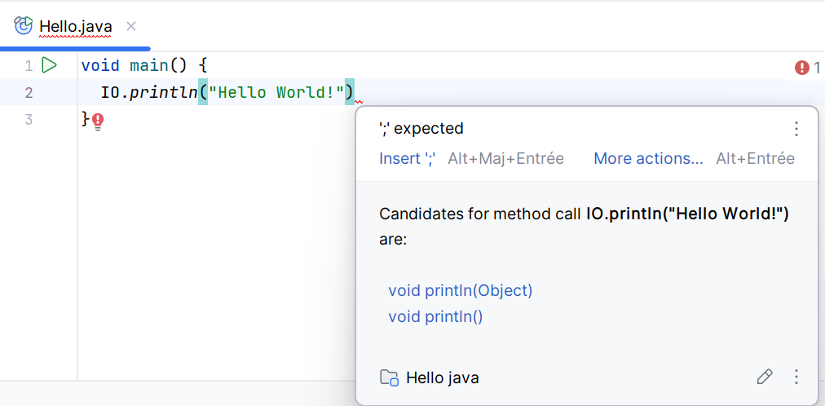Viewport: 825px width, 406px height.
Task: Place the cursor in the "Hello World!" string
Action: [x=277, y=92]
